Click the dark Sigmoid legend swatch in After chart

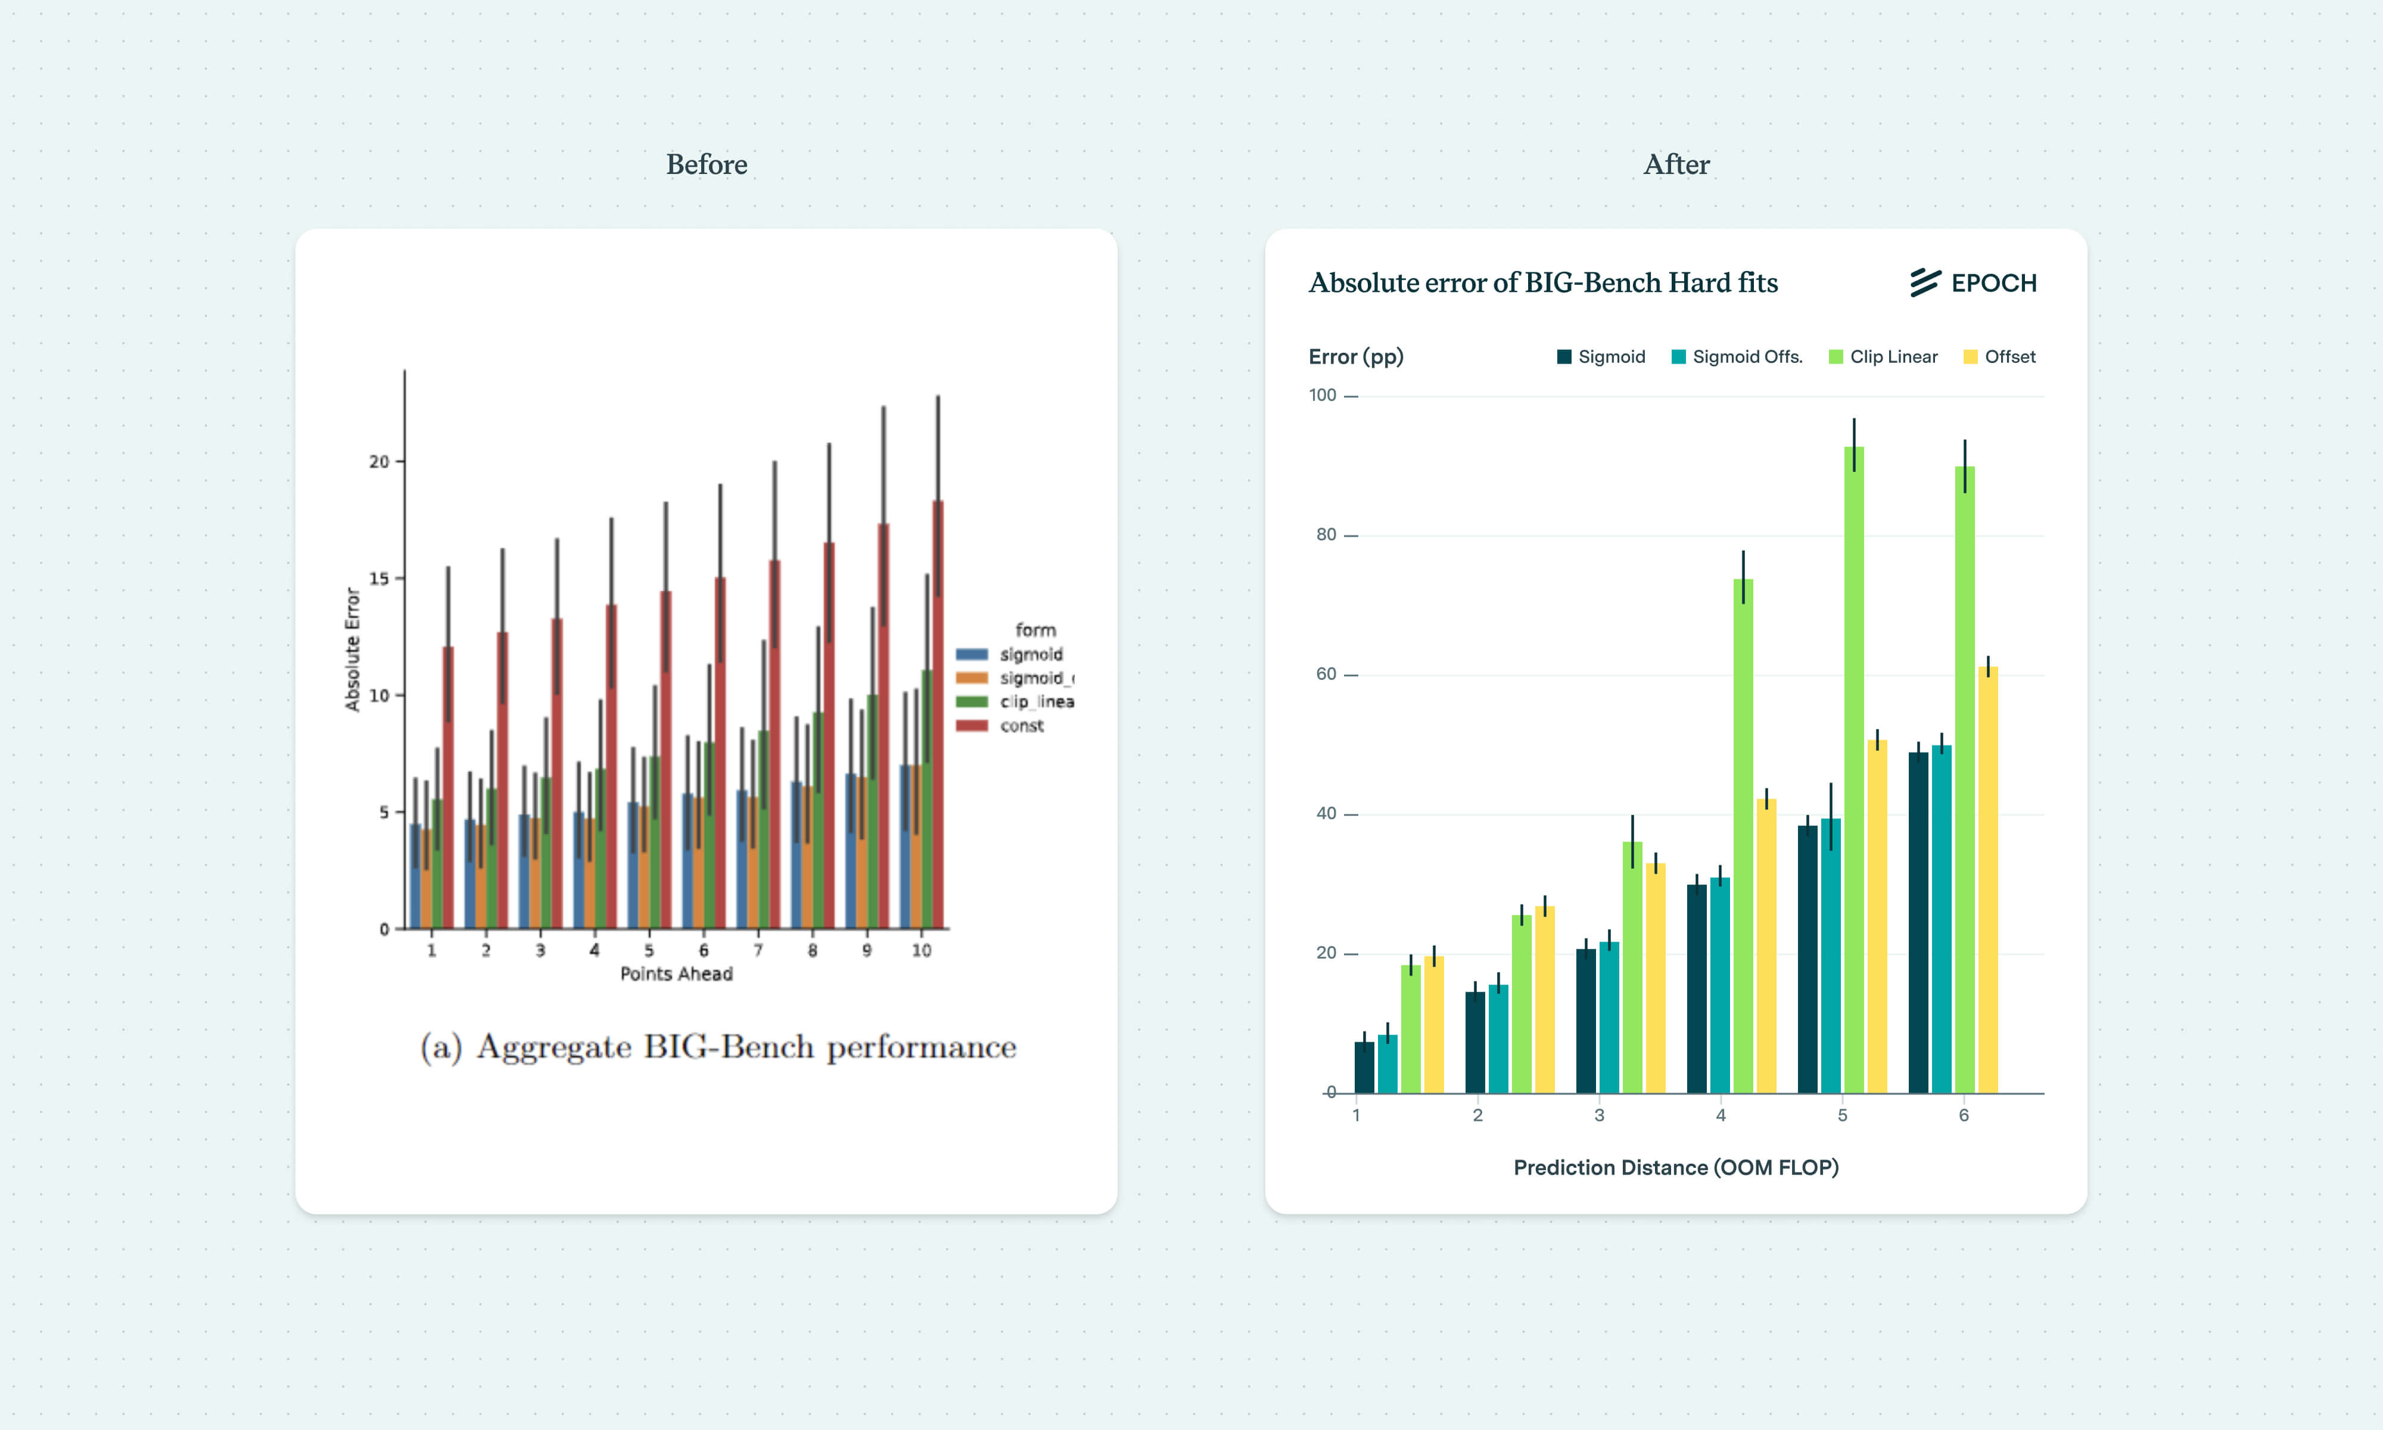[1564, 356]
